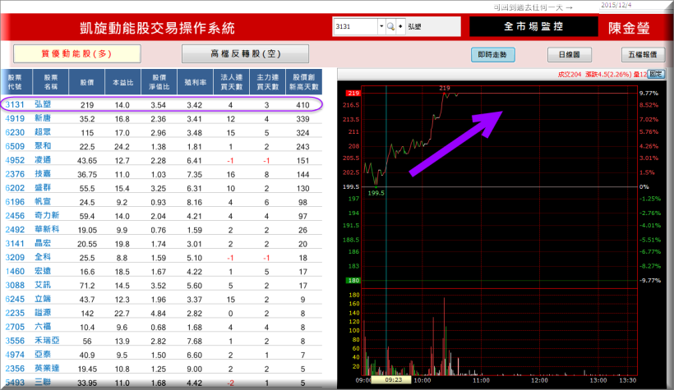Click the stock code input field showing 3131
674x390 pixels.
point(355,27)
